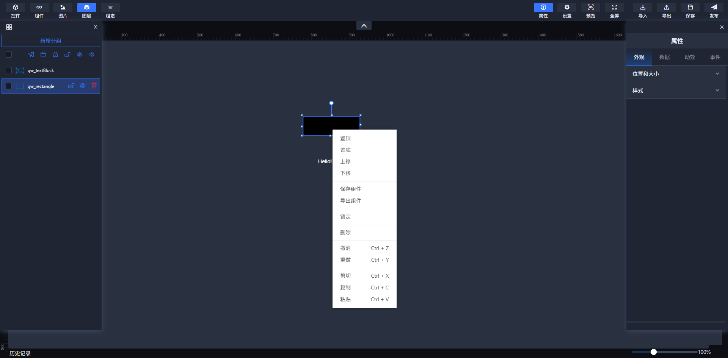Hide the gw_rectangle layer via eye icon
Viewport: 728px width, 358px height.
coord(83,86)
